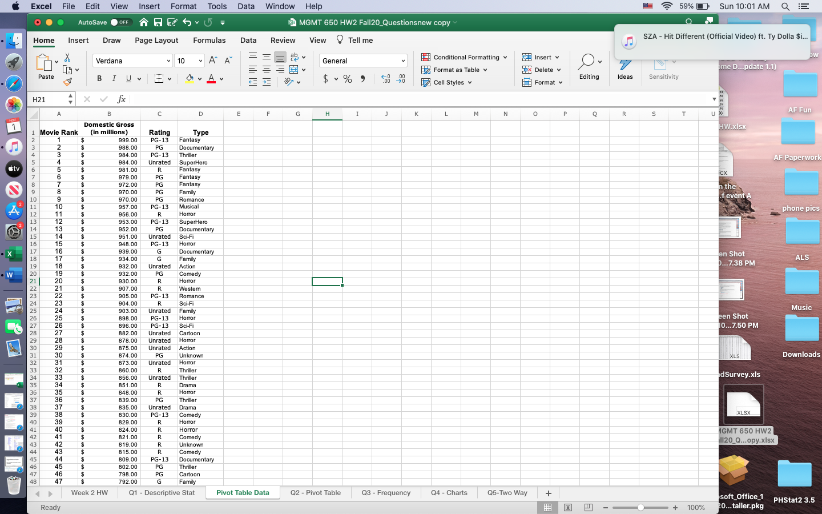Open Cell Styles dropdown
The image size is (822, 514).
point(446,82)
